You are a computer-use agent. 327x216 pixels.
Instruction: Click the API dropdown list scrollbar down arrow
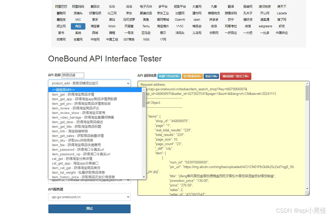144,177
